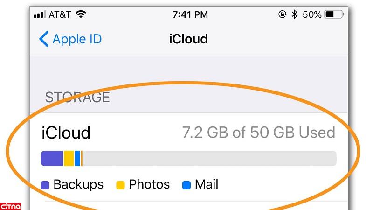Screen dimensions: 373x210
Task: Tap the 50% battery percentage
Action: pos(312,14)
